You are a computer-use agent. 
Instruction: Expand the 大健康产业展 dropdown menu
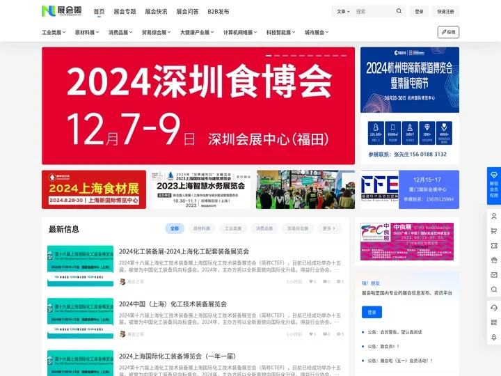(197, 32)
